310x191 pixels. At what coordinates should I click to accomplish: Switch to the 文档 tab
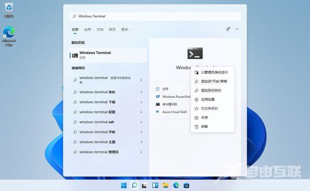point(100,30)
